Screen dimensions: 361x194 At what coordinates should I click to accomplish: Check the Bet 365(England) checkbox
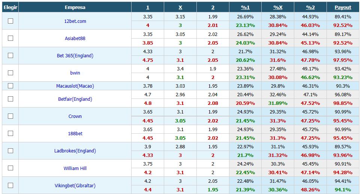(10, 55)
